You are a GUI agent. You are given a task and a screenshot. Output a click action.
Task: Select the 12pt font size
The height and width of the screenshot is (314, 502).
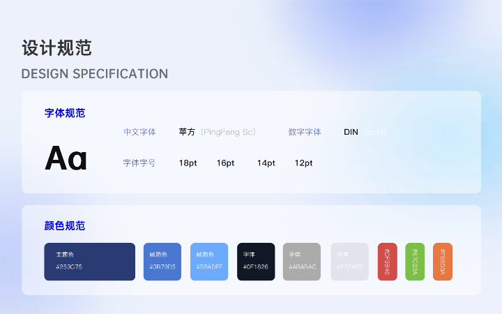point(303,163)
